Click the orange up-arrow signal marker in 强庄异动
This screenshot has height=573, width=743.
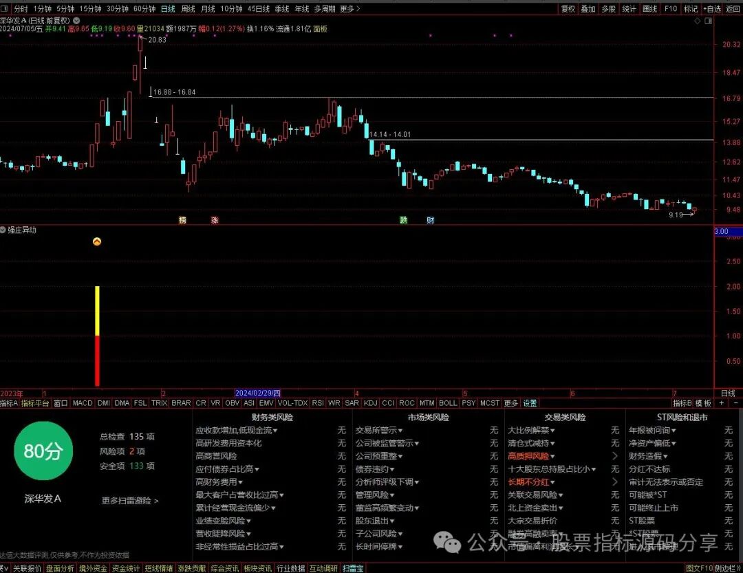(97, 241)
